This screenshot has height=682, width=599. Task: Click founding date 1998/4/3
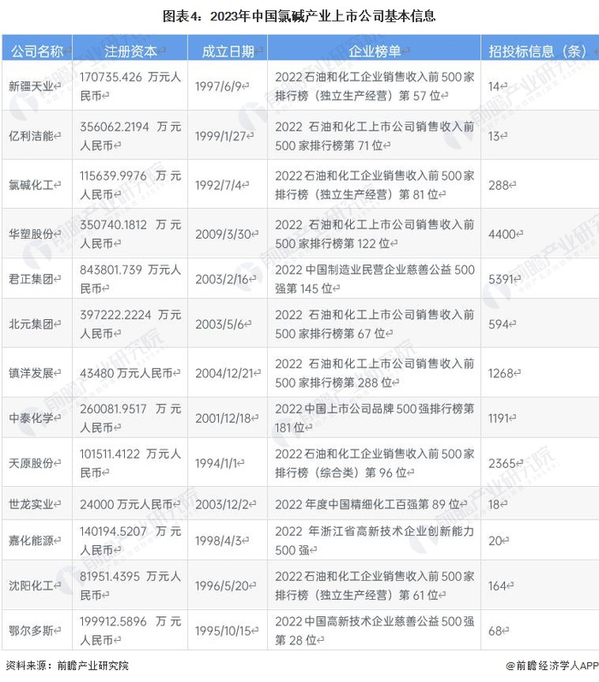(x=218, y=541)
